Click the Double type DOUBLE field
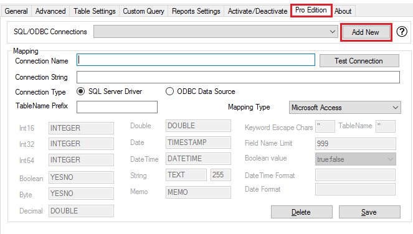 tap(198, 126)
